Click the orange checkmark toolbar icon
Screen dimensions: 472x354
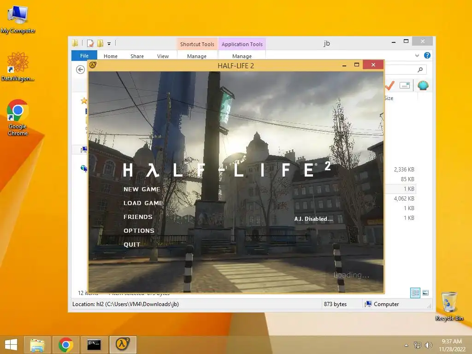pos(390,85)
